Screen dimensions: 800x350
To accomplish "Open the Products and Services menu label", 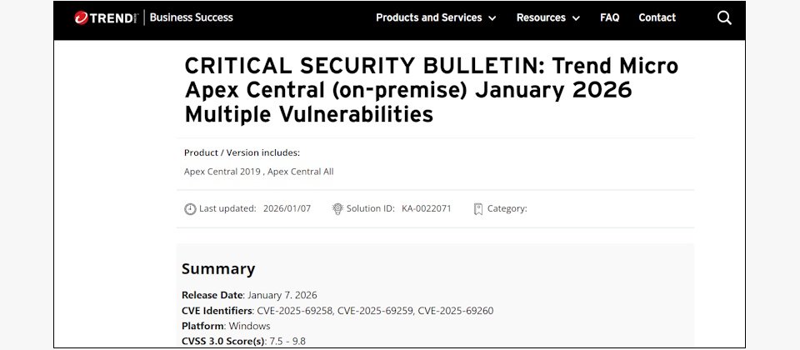I will tap(428, 17).
